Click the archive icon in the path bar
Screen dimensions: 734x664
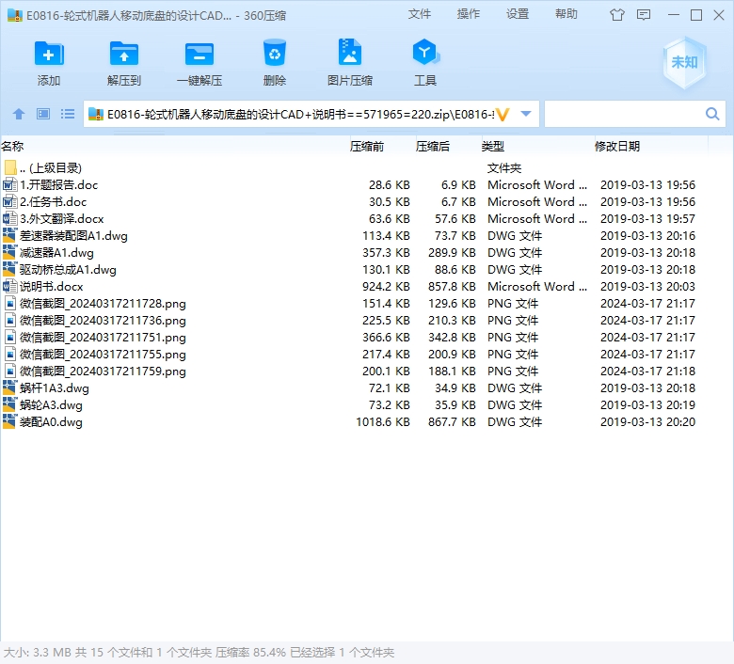[96, 114]
